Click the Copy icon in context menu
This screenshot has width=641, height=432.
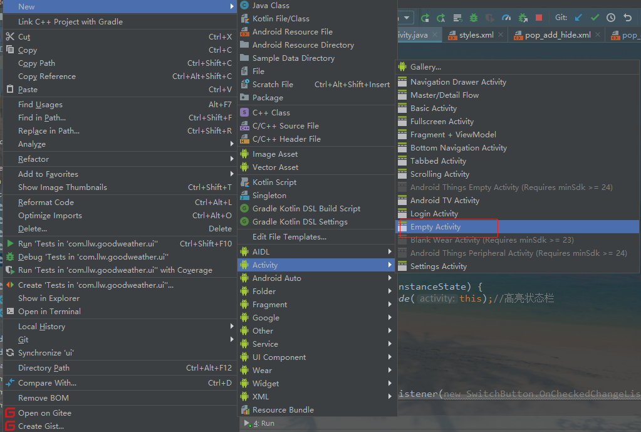click(x=10, y=50)
